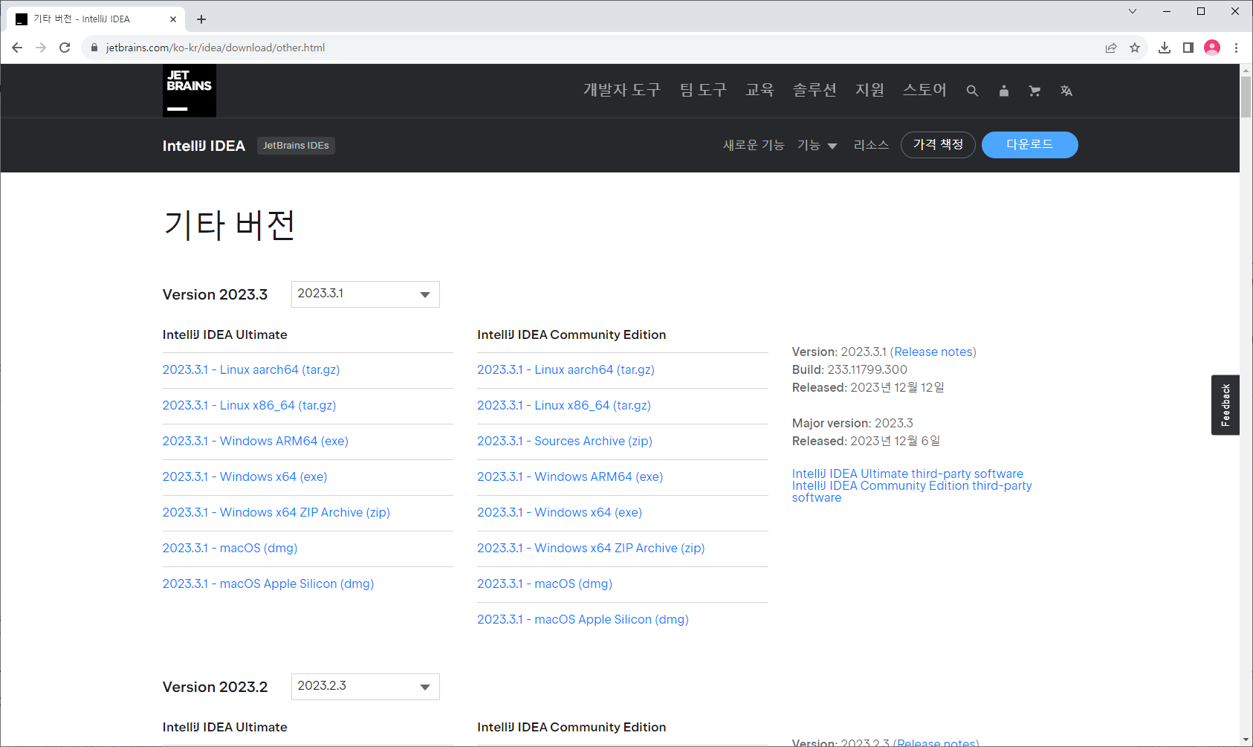Open the language translation icon
The image size is (1253, 747).
[1066, 91]
